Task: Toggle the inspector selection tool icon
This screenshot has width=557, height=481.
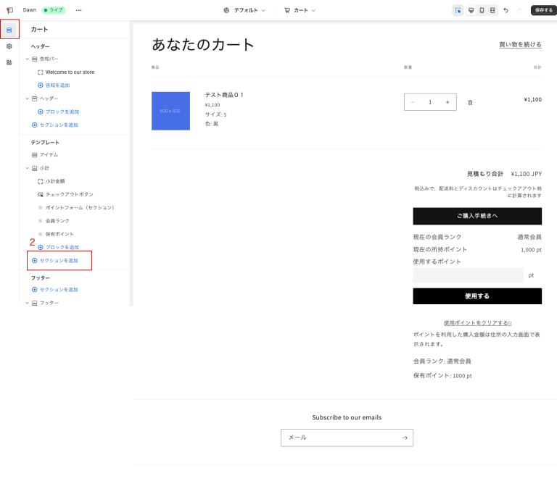Action: 458,10
